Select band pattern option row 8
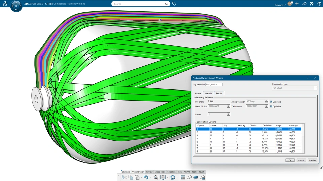Screen dimensions: 323x181 tap(249, 152)
